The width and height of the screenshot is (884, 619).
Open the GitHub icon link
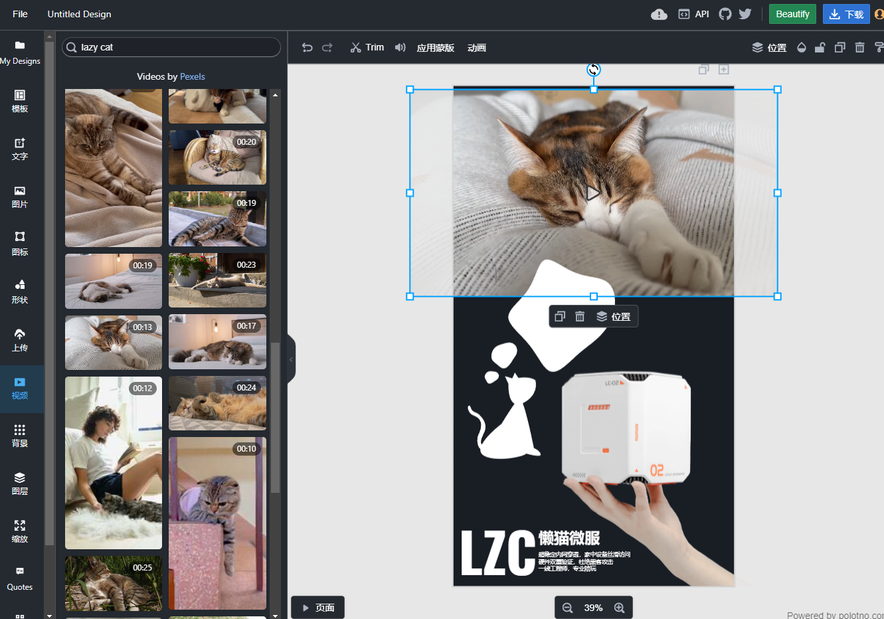click(x=725, y=14)
